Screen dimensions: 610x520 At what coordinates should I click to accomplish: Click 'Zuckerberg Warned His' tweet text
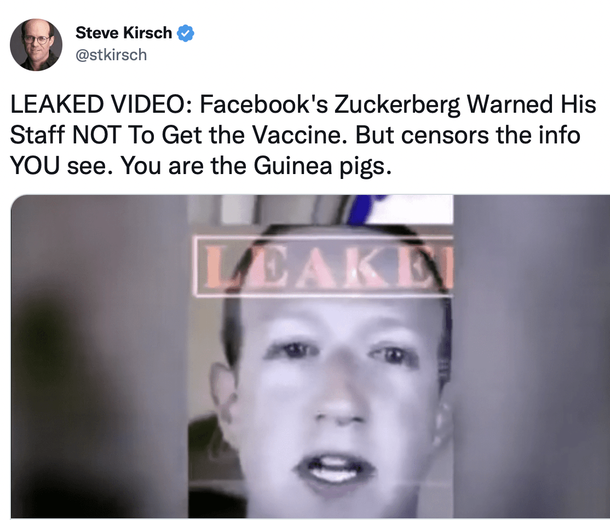pyautogui.click(x=465, y=105)
